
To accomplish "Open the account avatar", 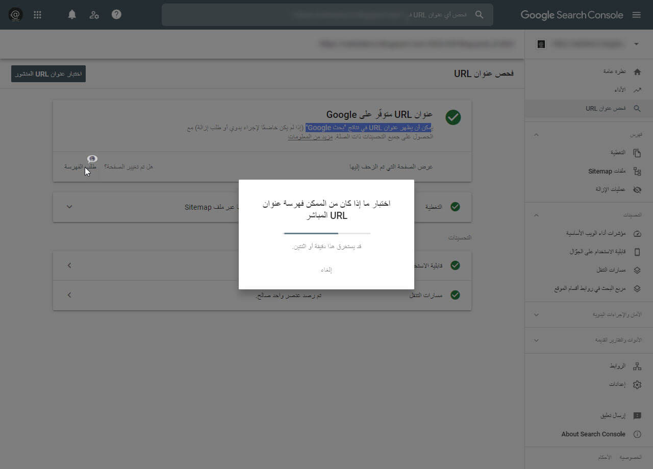I will click(x=15, y=15).
